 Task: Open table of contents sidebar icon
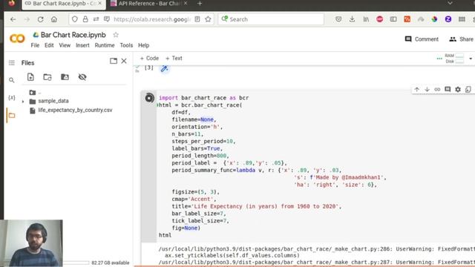tap(12, 62)
